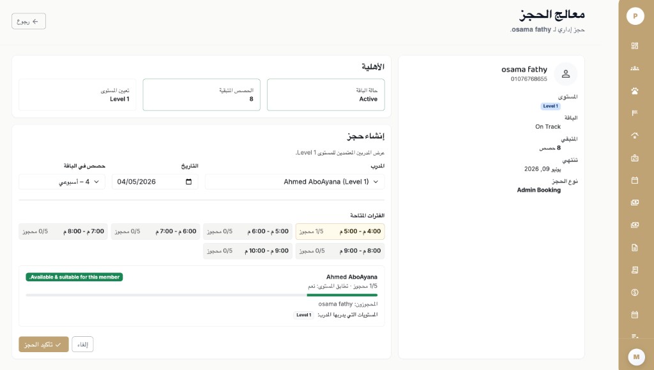Click the date field showing 04/05/2026
This screenshot has height=370, width=654.
click(155, 182)
